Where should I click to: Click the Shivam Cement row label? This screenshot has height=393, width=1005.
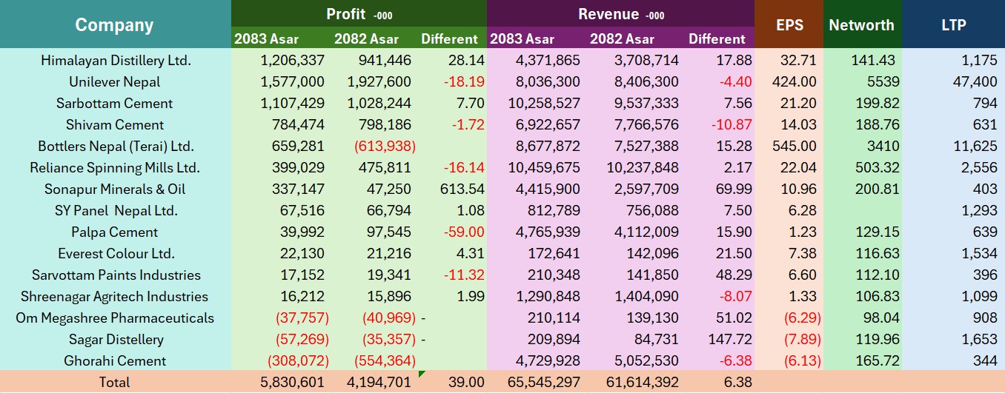coord(115,124)
